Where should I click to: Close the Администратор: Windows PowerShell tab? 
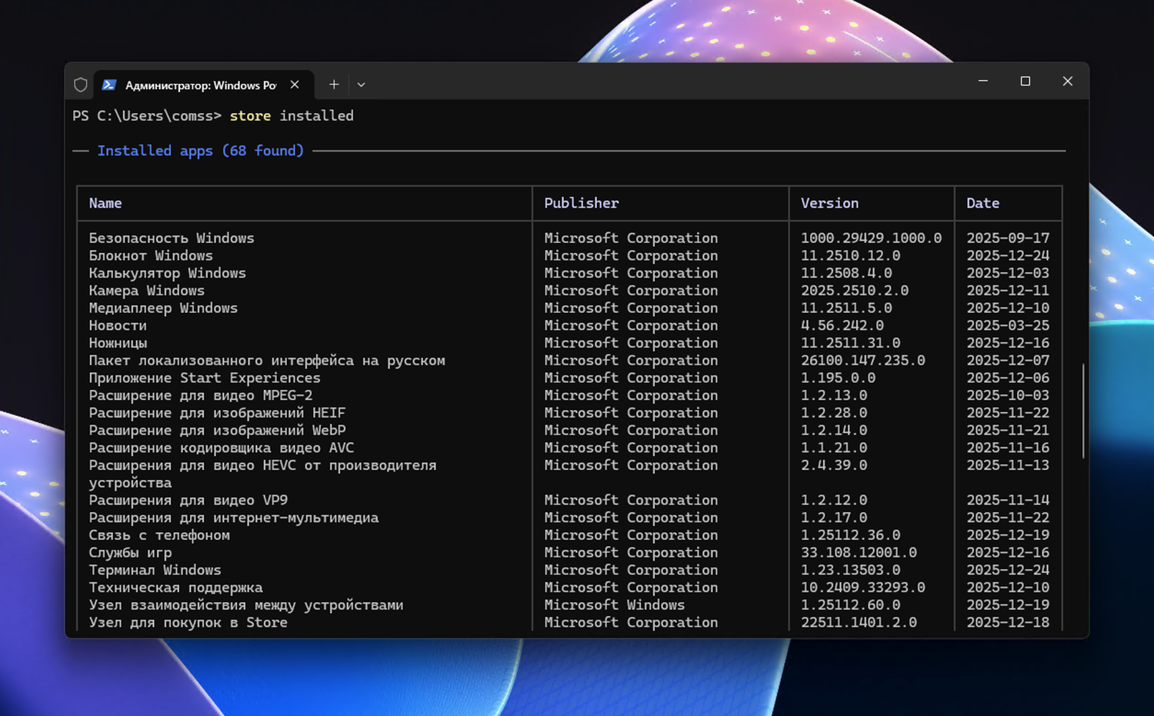click(x=295, y=85)
